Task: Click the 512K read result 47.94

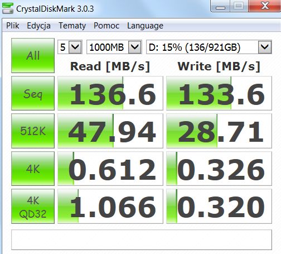Action: tap(110, 131)
